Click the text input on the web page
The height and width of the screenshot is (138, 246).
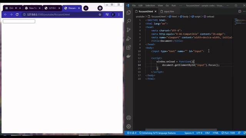19,21
